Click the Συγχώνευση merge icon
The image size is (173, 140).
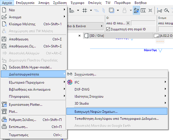pos(70,74)
